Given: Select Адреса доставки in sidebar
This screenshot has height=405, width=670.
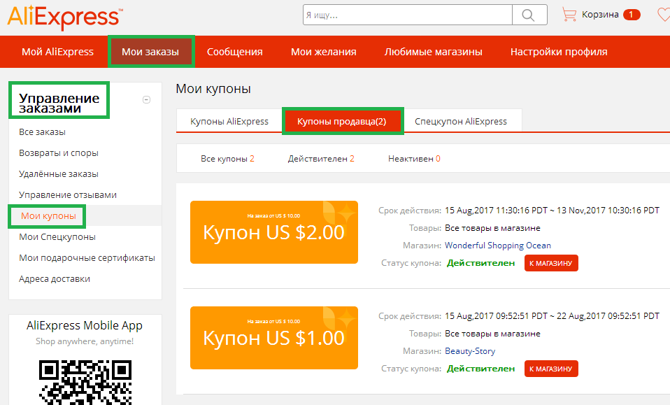Looking at the screenshot, I should pos(55,278).
